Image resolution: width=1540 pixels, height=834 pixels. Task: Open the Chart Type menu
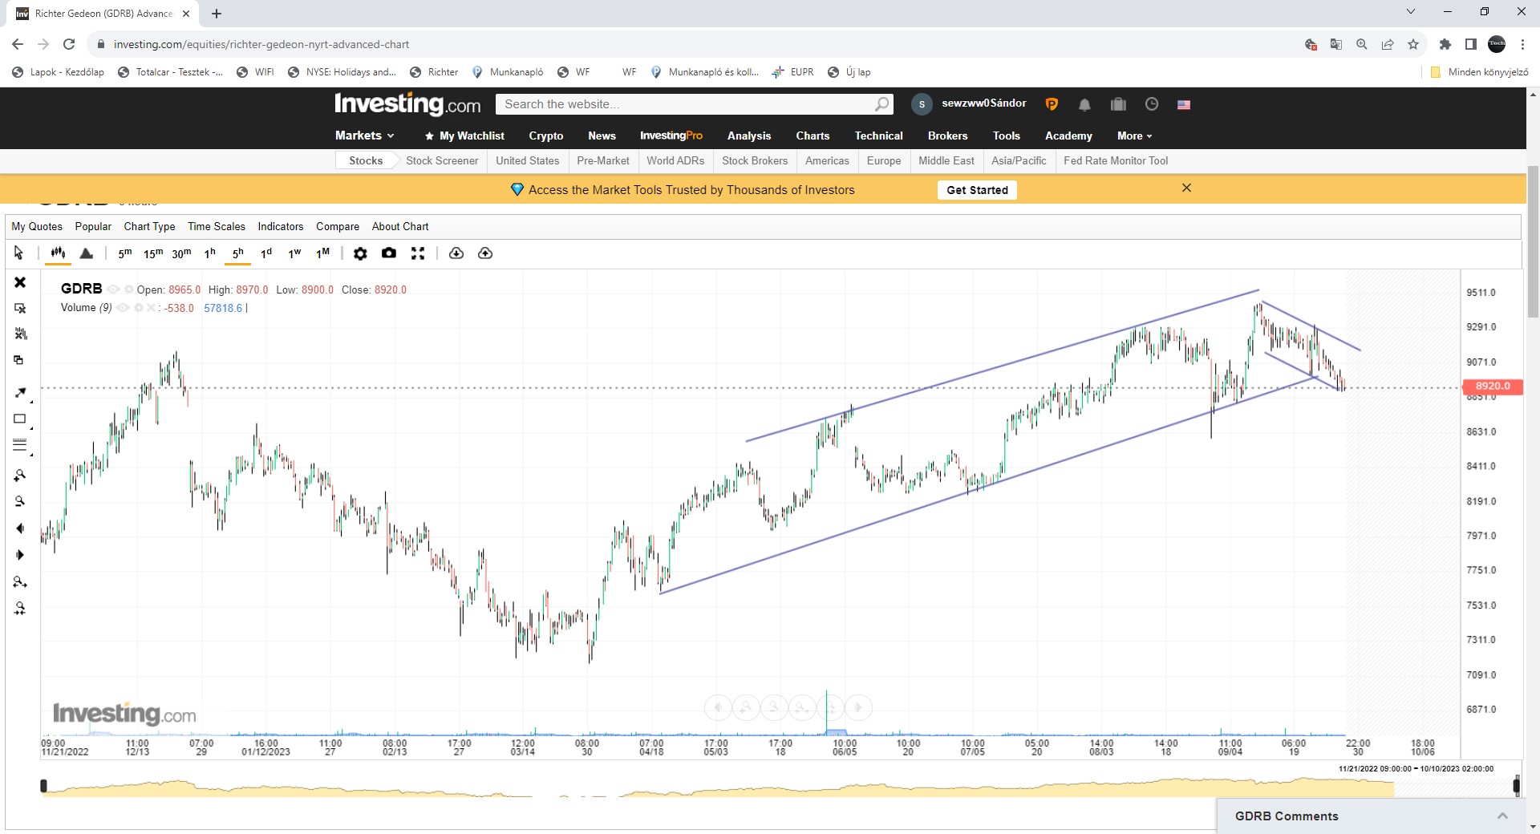(149, 226)
